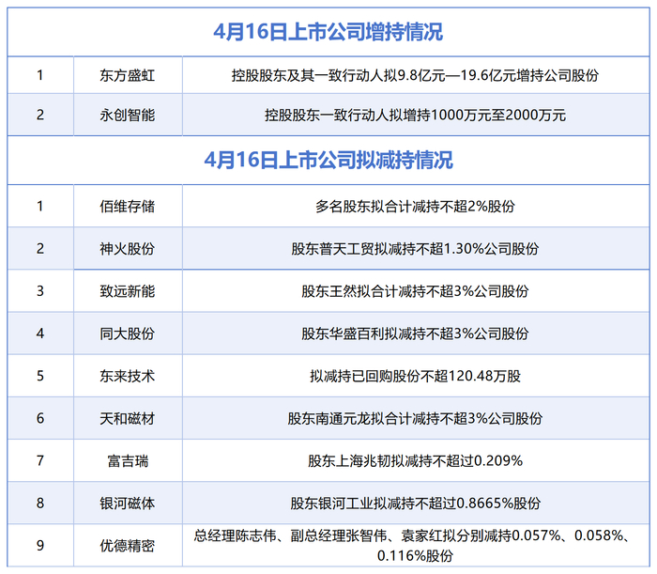Click row number 6 beside 天和磁材
This screenshot has width=657, height=574.
point(40,418)
